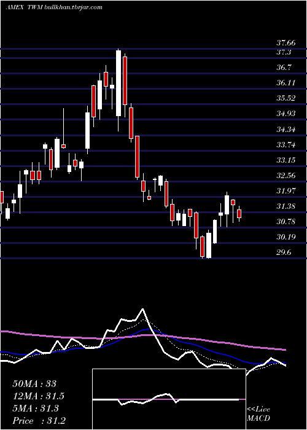
Task: Click the <<Live MACD label
Action: 258,414
